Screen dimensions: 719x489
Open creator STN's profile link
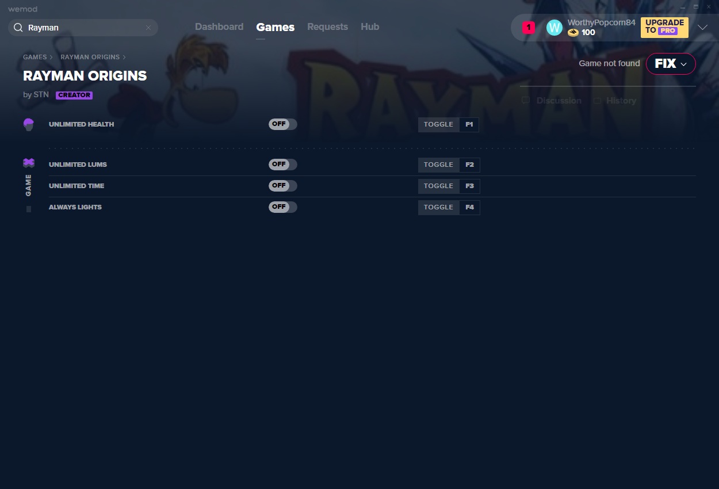click(x=41, y=95)
